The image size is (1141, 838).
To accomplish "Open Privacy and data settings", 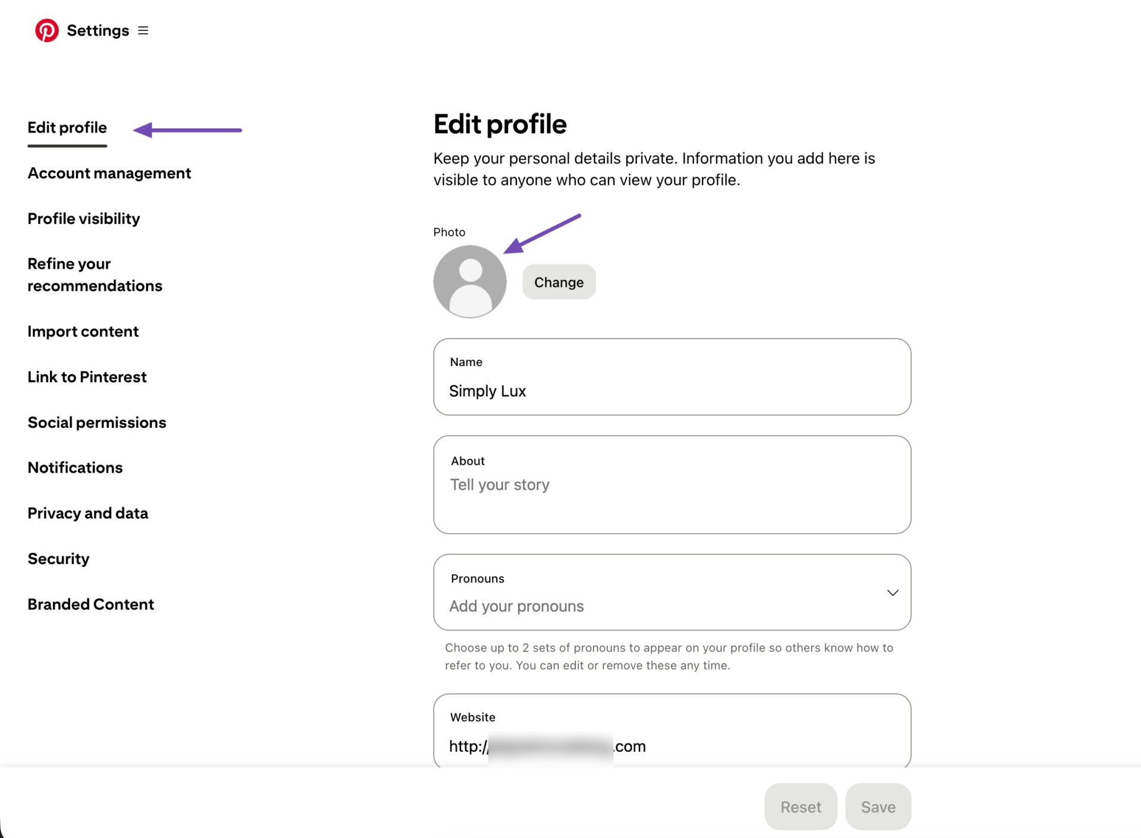I will (x=87, y=513).
